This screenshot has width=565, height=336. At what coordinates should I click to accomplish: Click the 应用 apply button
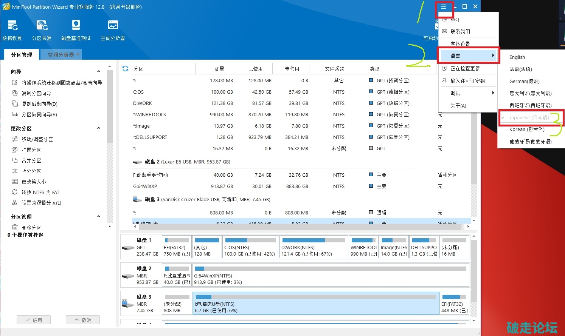[x=34, y=320]
